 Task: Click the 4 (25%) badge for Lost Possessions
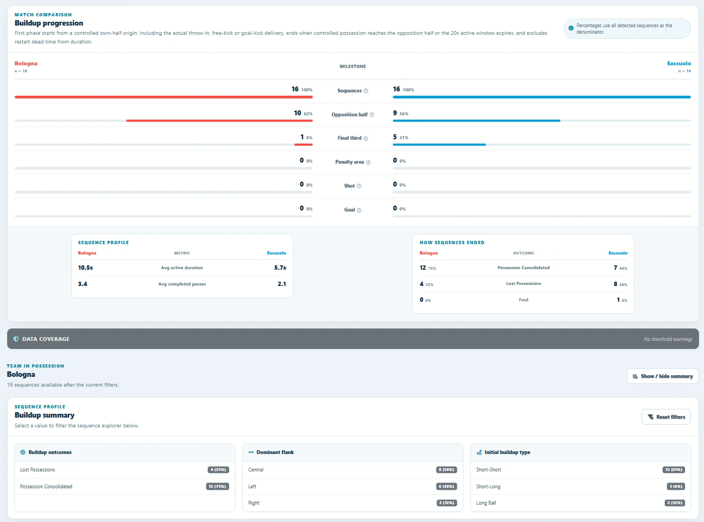coord(218,470)
